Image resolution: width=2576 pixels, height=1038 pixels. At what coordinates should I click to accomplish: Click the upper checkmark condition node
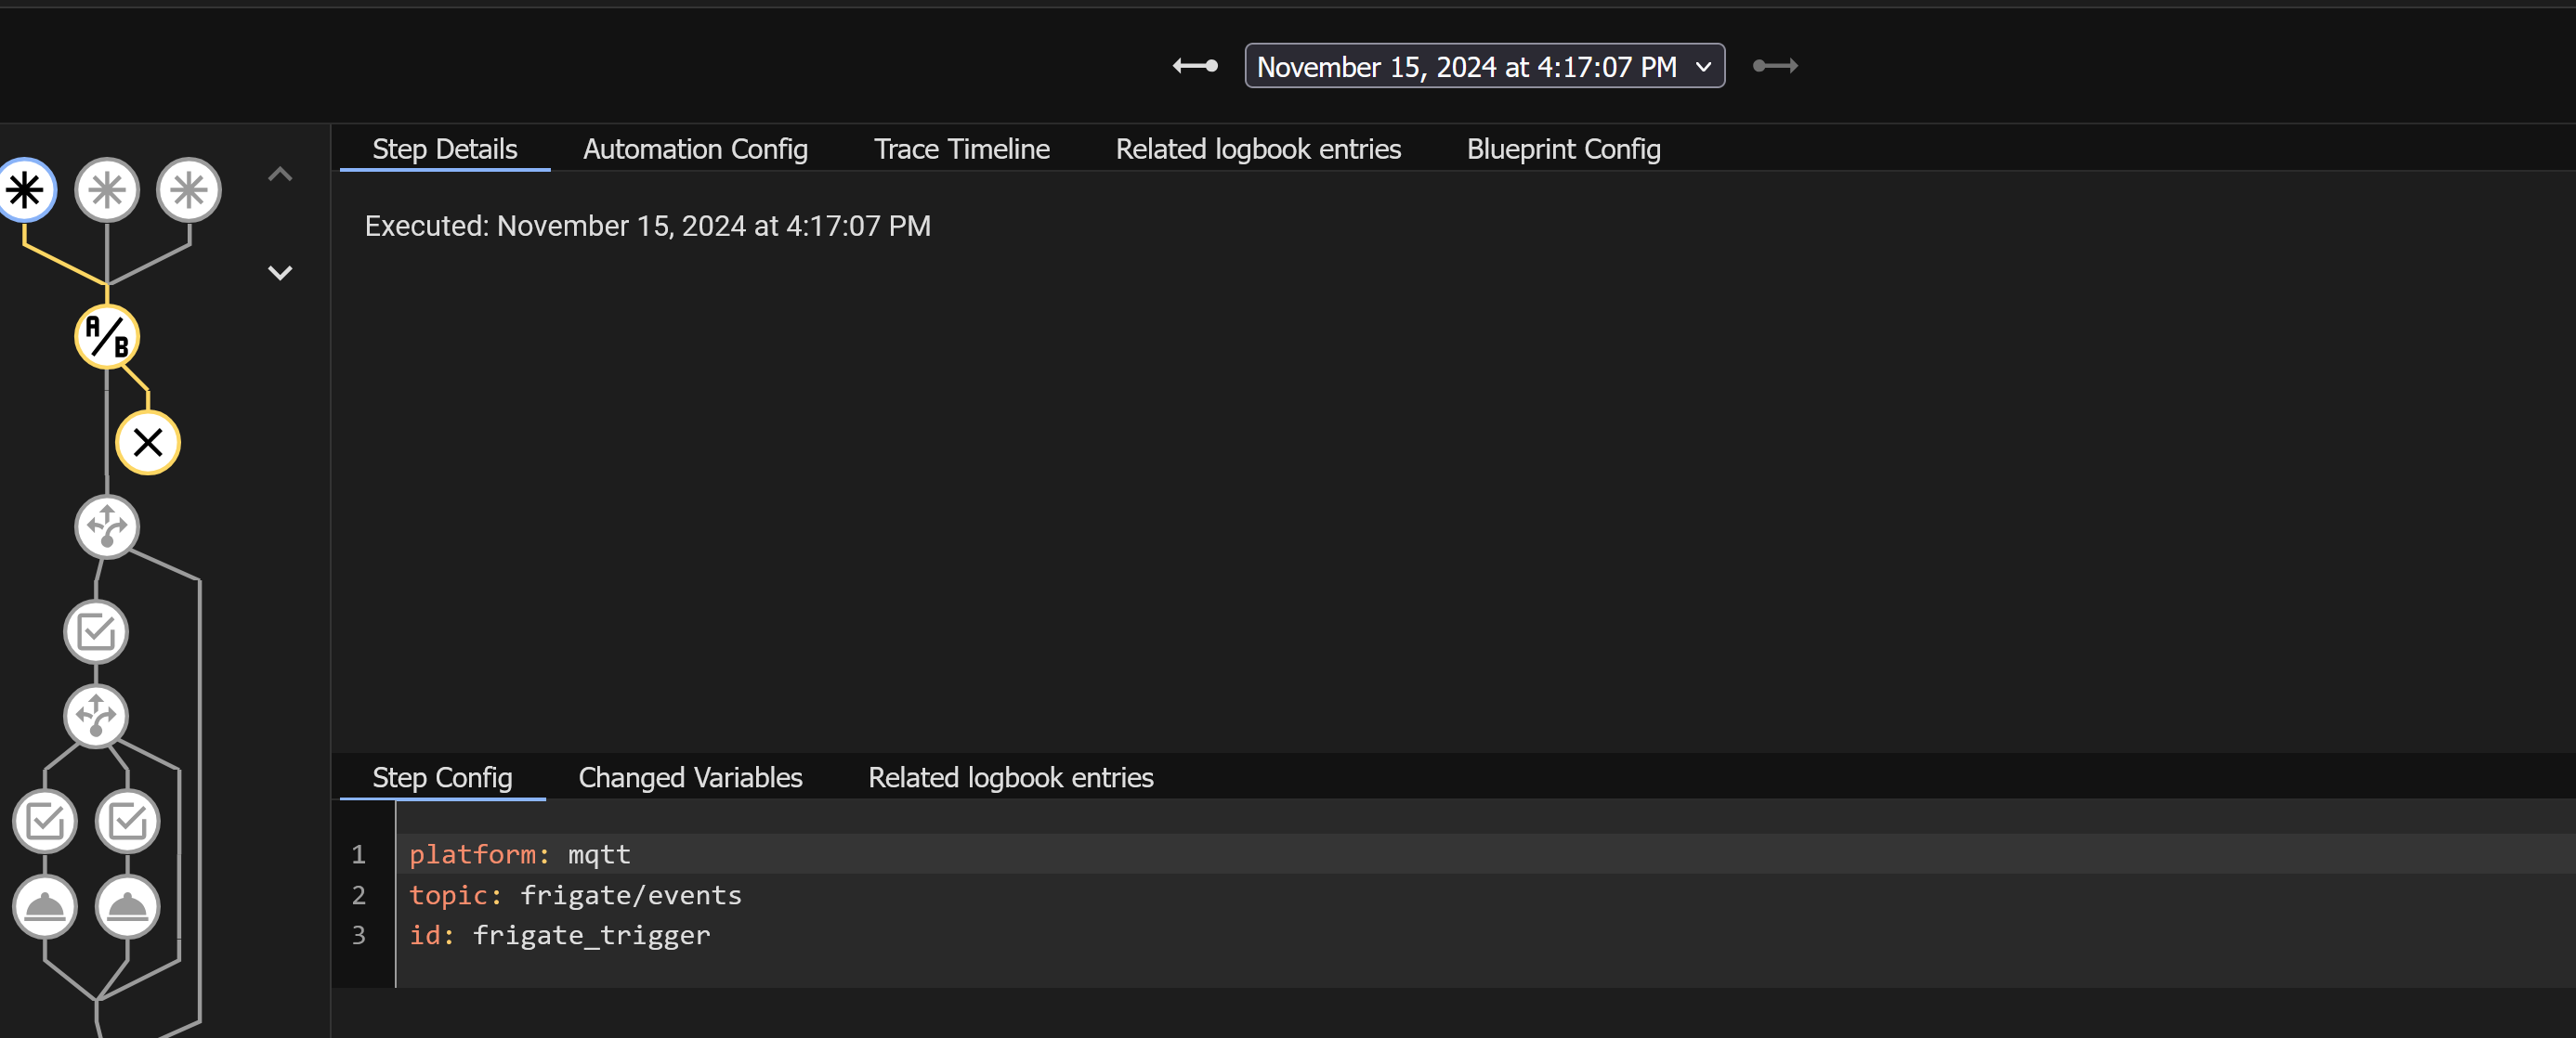point(96,631)
